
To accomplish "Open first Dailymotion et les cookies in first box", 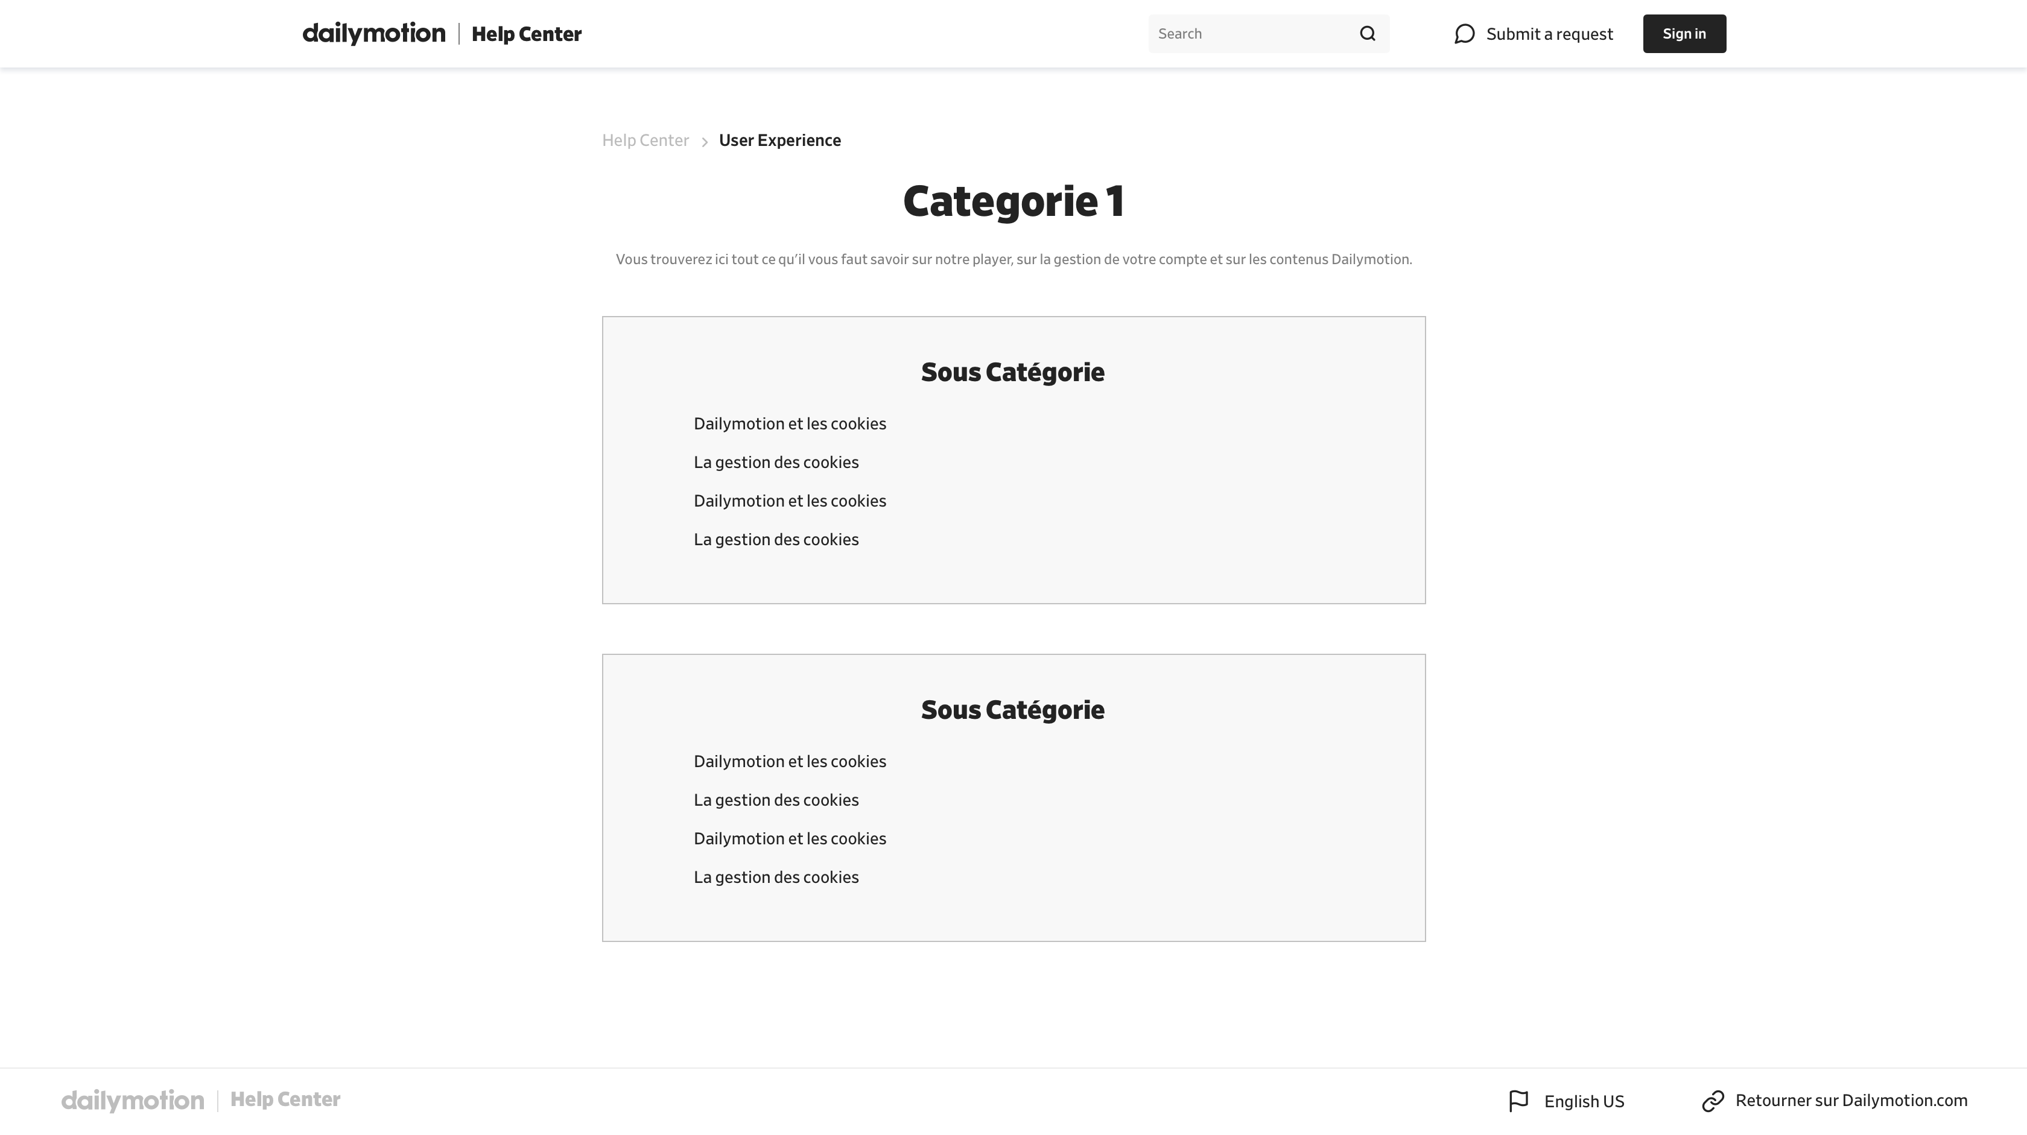I will 790,424.
